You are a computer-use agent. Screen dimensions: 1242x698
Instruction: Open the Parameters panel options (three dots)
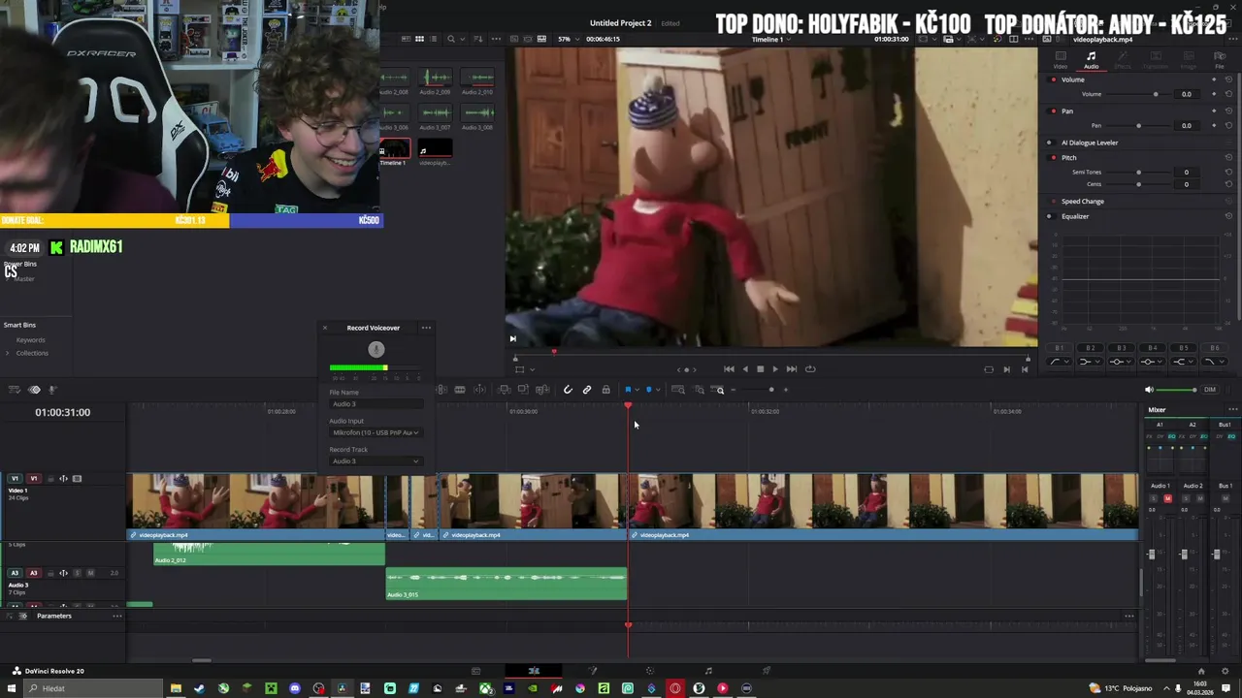coord(117,617)
